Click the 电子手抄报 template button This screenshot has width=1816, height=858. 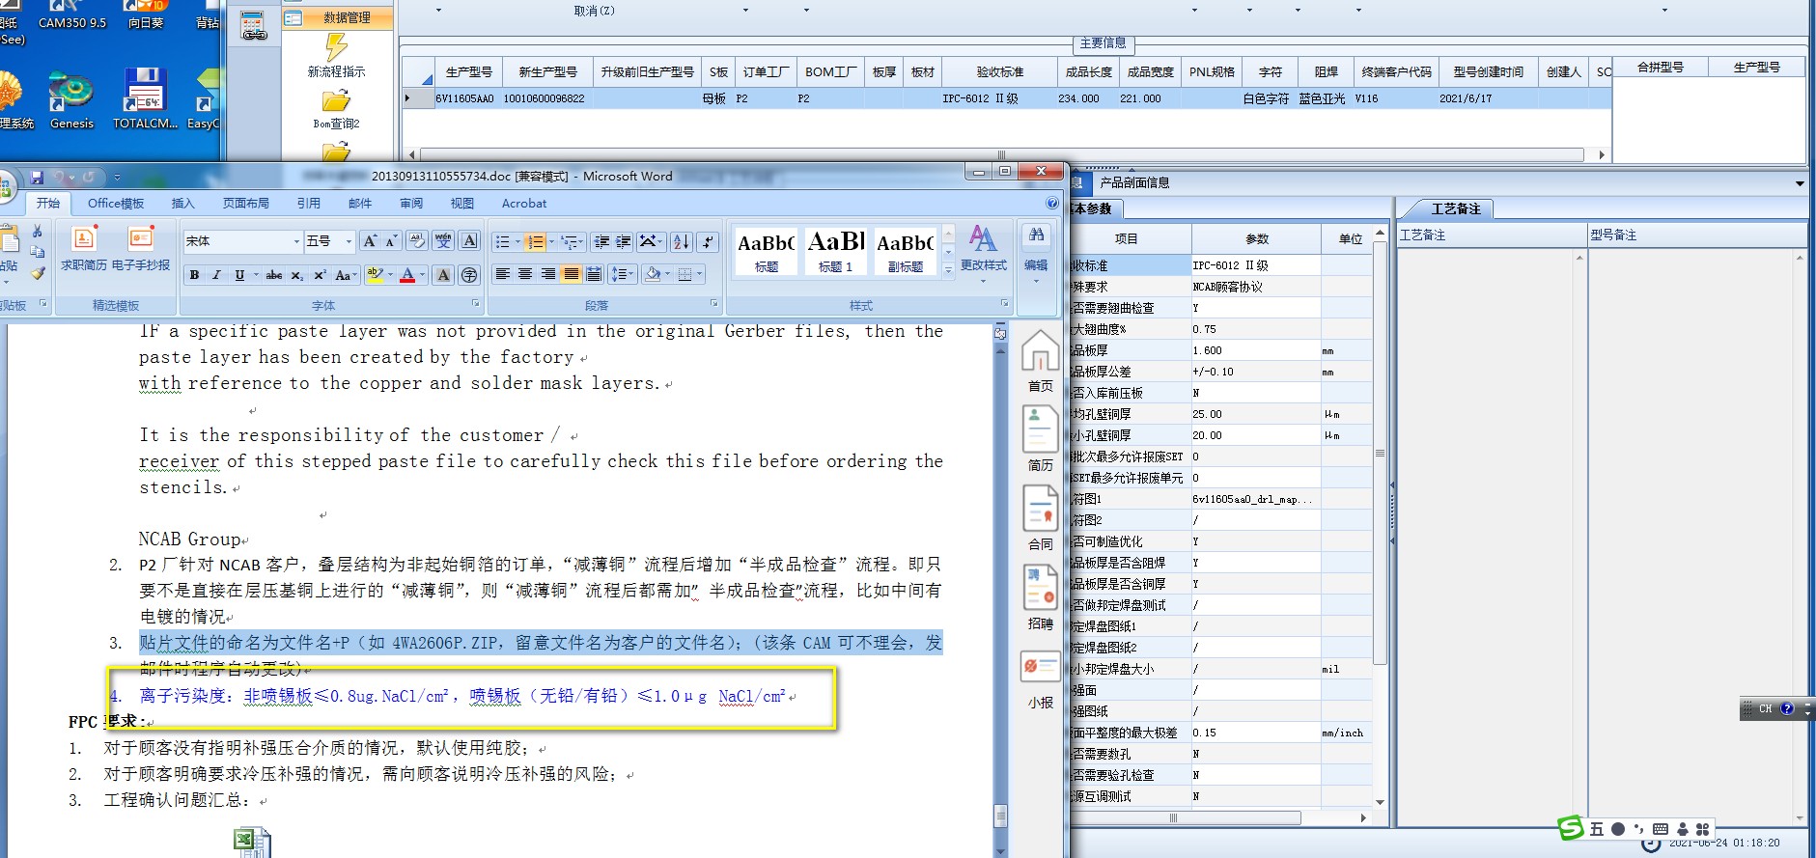click(x=141, y=248)
